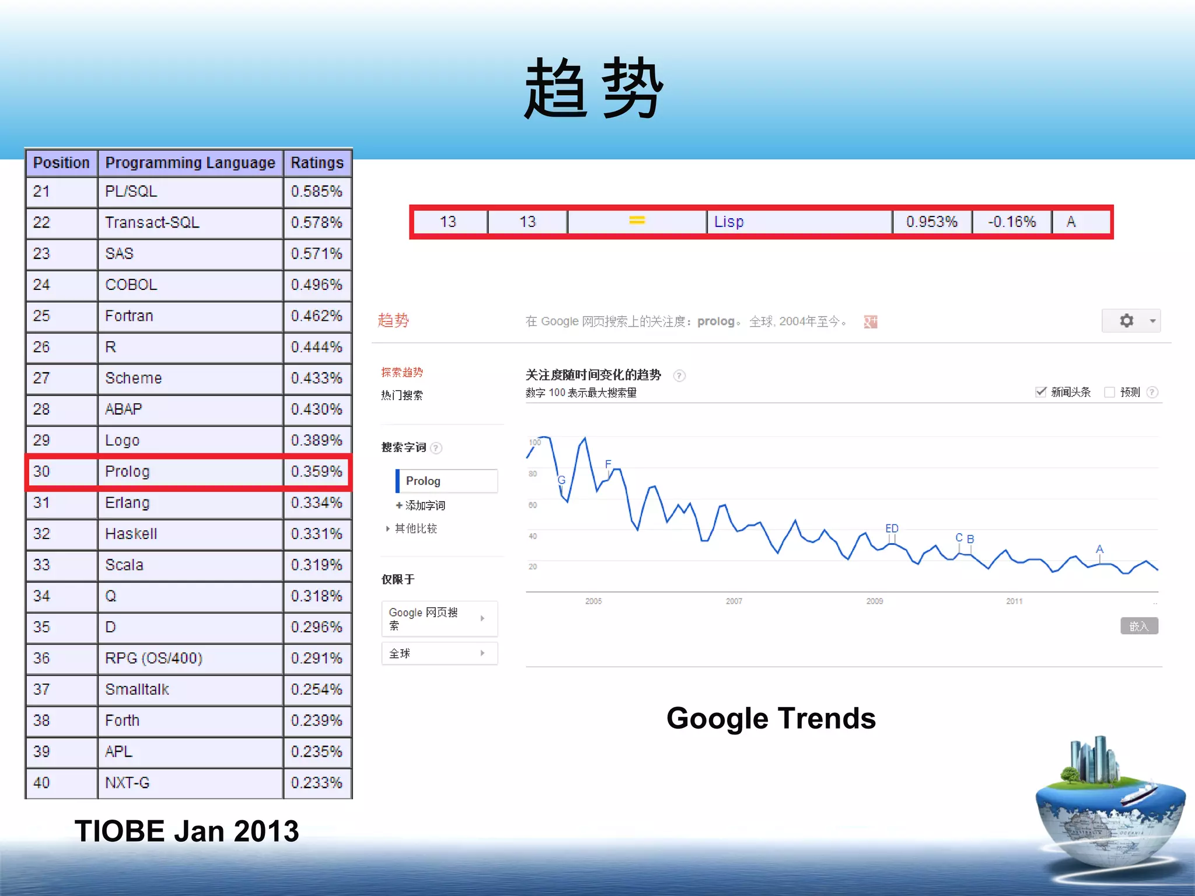Expand the dropdown arrow next to gear
Screen dimensions: 1195x896
(x=1152, y=321)
